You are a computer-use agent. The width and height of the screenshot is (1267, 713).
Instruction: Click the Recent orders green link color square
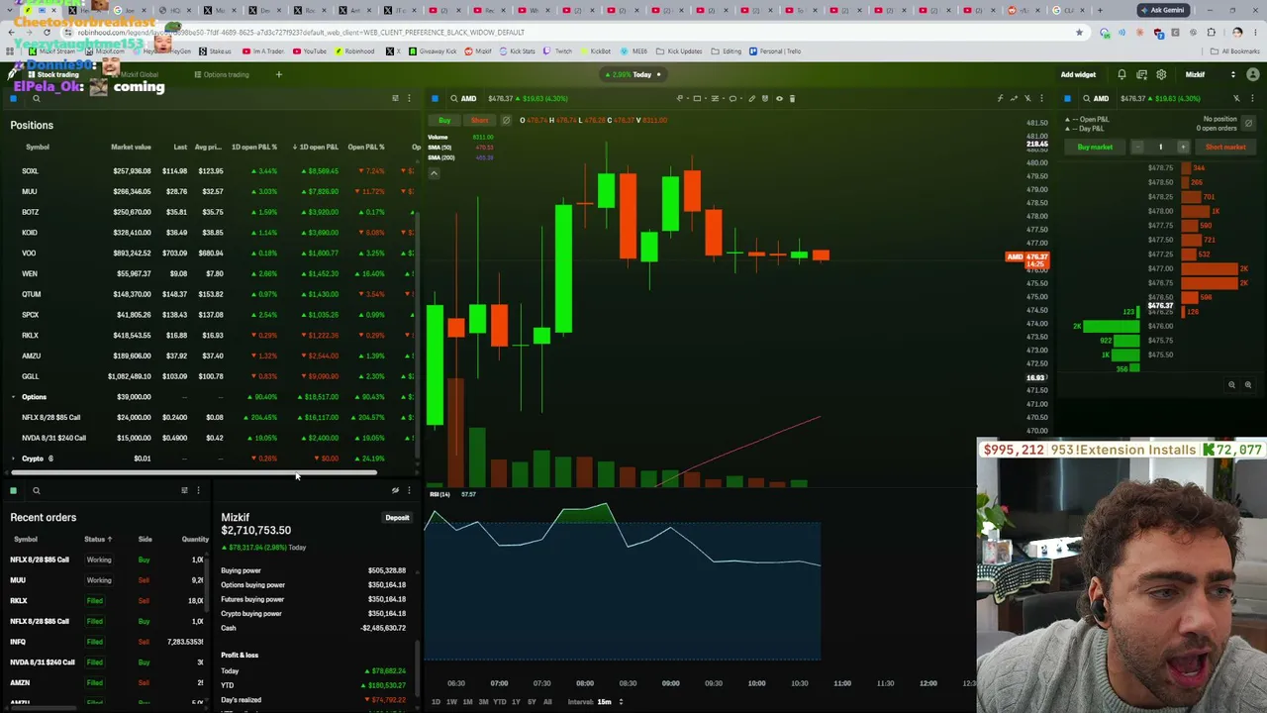(14, 490)
